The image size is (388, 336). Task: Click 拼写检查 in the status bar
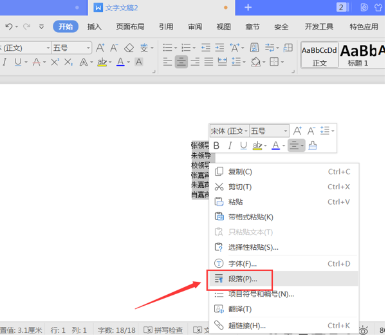[x=163, y=330]
